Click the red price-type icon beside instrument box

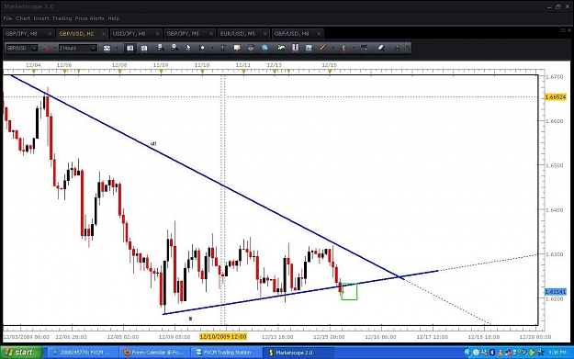(45, 48)
